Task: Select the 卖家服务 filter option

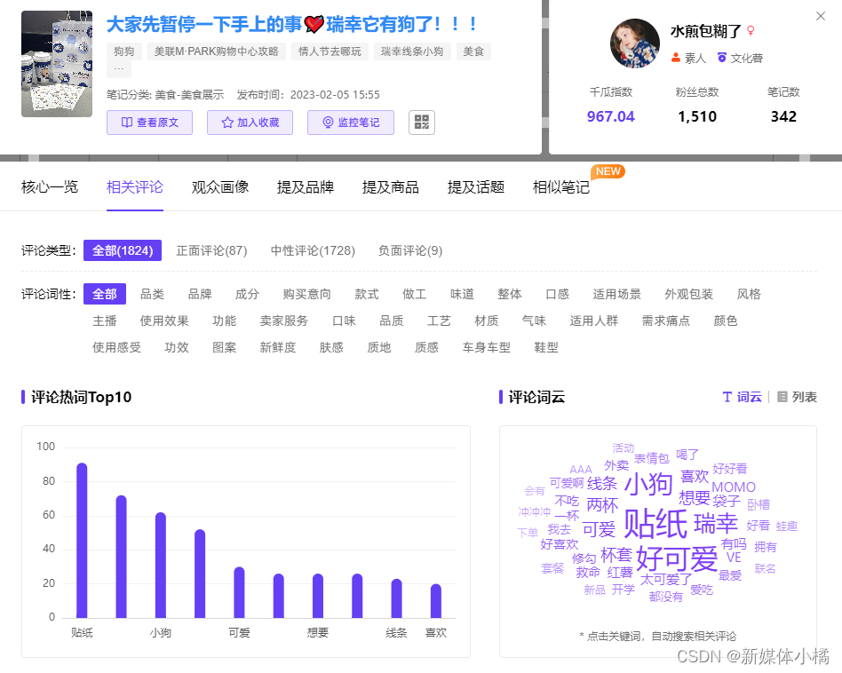Action: click(x=284, y=321)
